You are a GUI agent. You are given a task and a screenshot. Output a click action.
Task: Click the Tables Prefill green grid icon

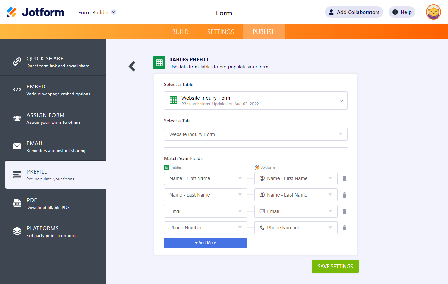159,63
